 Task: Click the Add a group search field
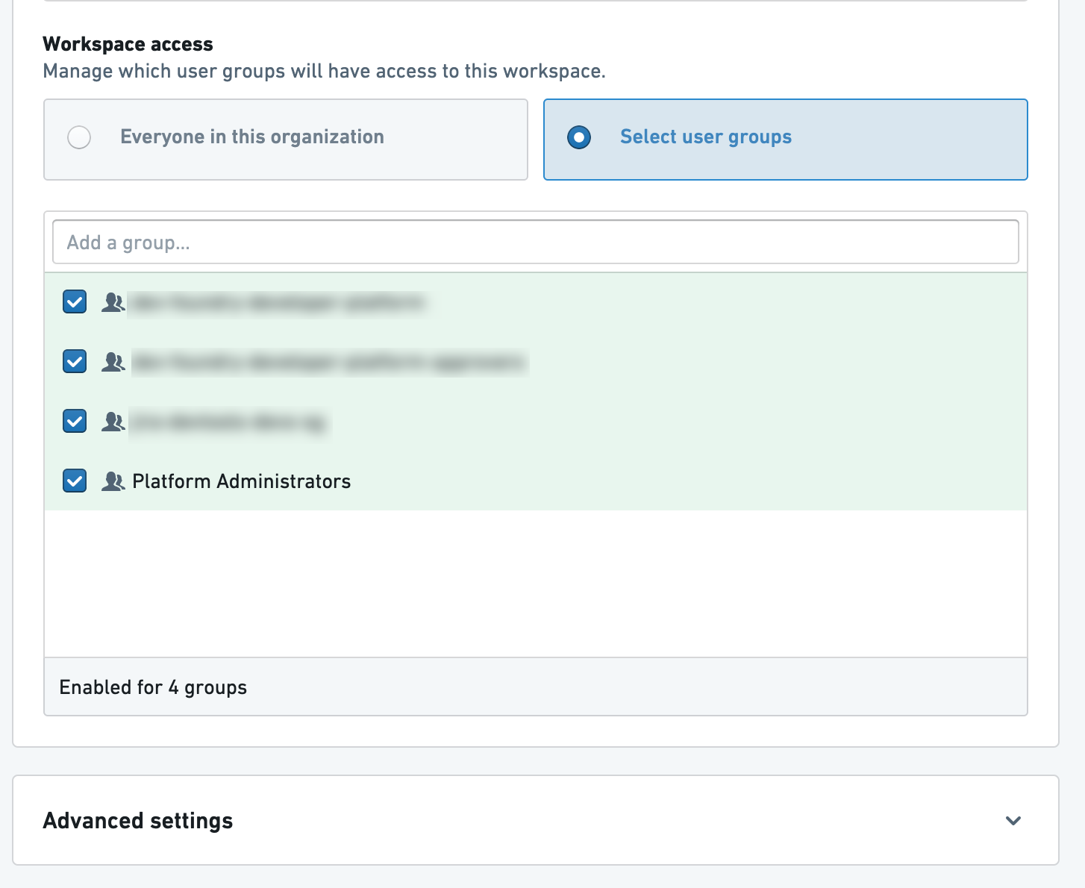tap(536, 242)
